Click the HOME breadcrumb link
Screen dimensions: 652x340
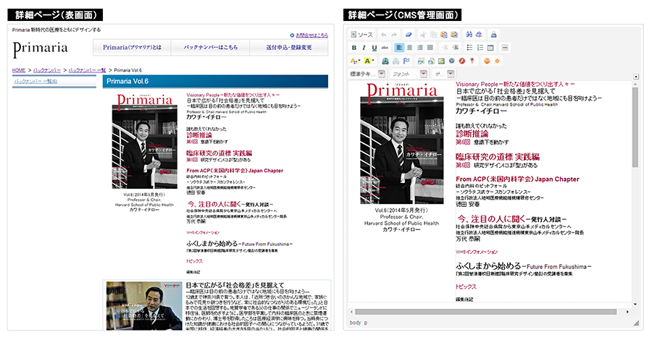[19, 70]
